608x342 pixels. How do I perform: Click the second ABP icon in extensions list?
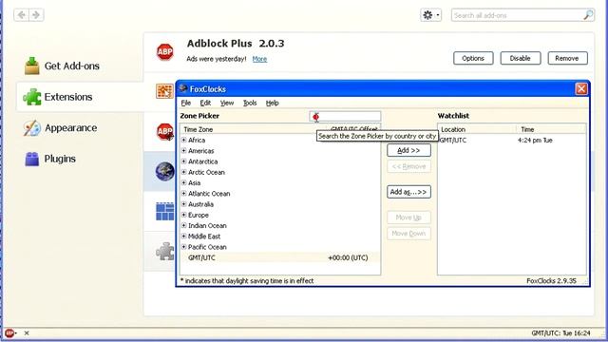click(164, 131)
